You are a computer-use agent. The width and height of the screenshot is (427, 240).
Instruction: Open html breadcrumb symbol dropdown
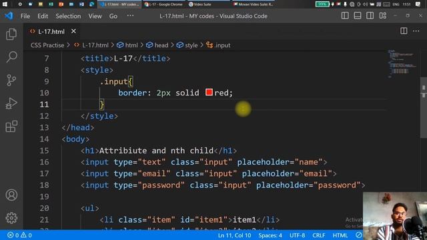coord(127,45)
